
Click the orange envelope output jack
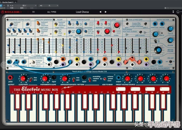click(x=63, y=59)
